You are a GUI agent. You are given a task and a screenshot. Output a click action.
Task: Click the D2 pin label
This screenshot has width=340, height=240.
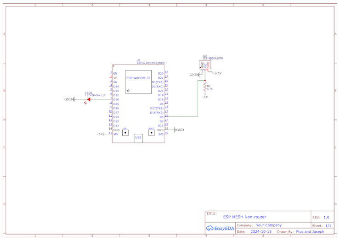[x=162, y=121]
